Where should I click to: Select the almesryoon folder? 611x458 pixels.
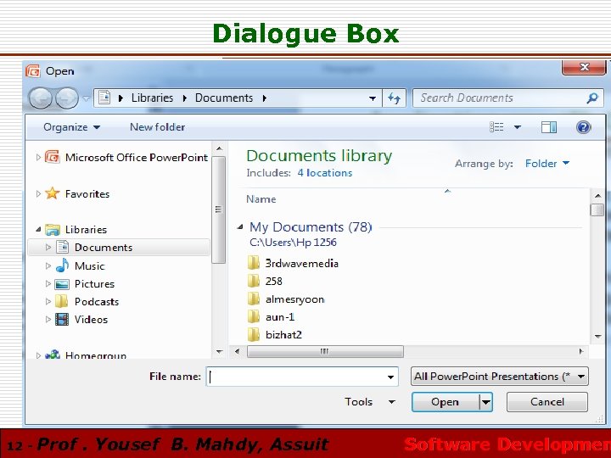(294, 299)
